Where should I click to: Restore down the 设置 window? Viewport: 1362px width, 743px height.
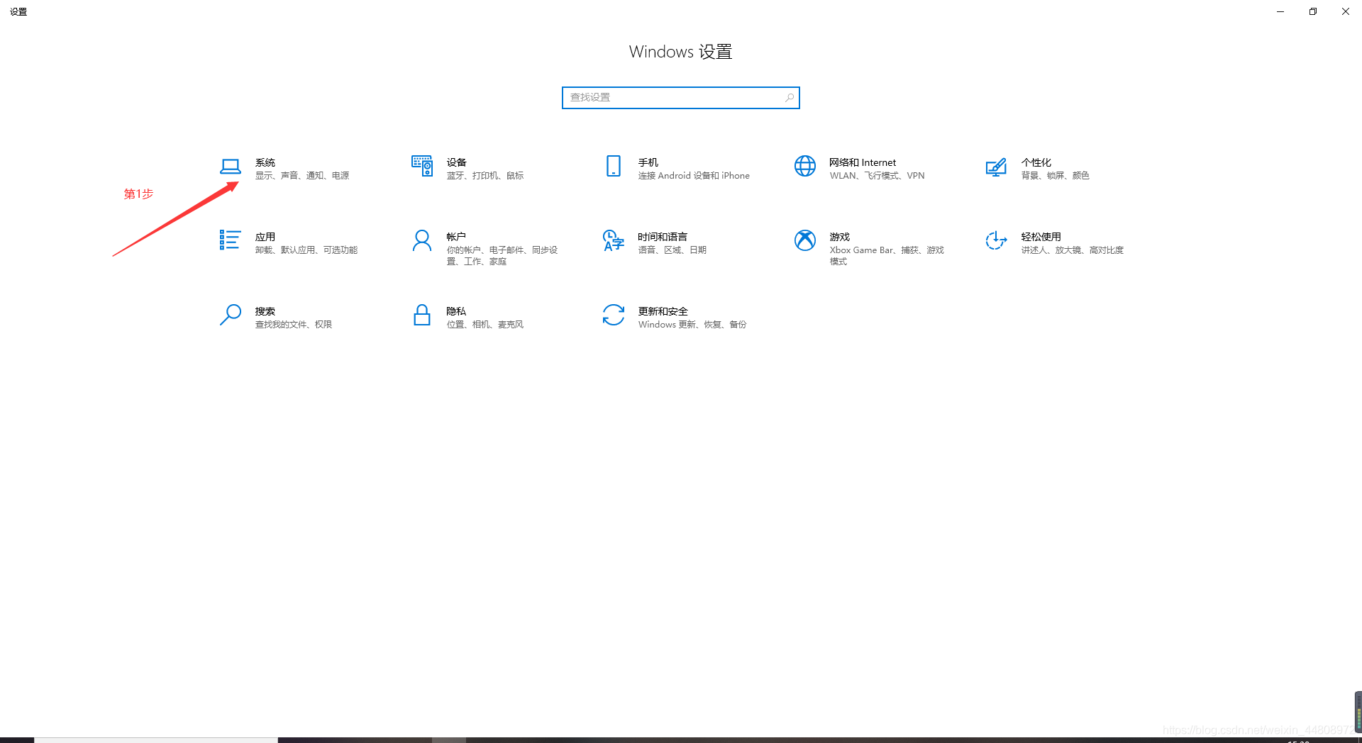coord(1313,11)
